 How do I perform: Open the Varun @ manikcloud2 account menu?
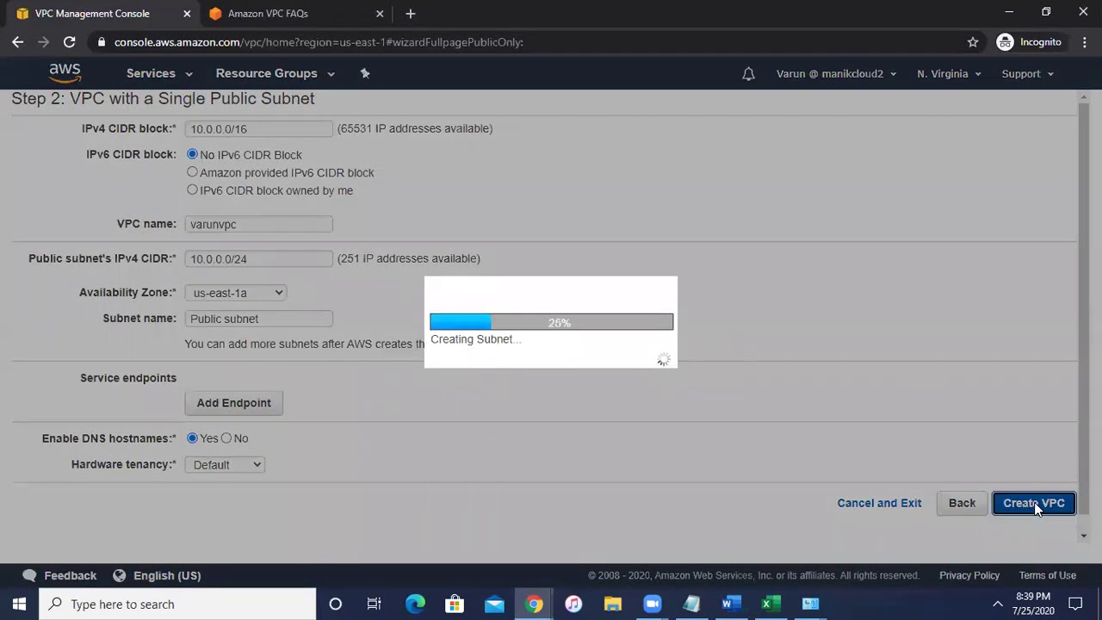point(836,74)
